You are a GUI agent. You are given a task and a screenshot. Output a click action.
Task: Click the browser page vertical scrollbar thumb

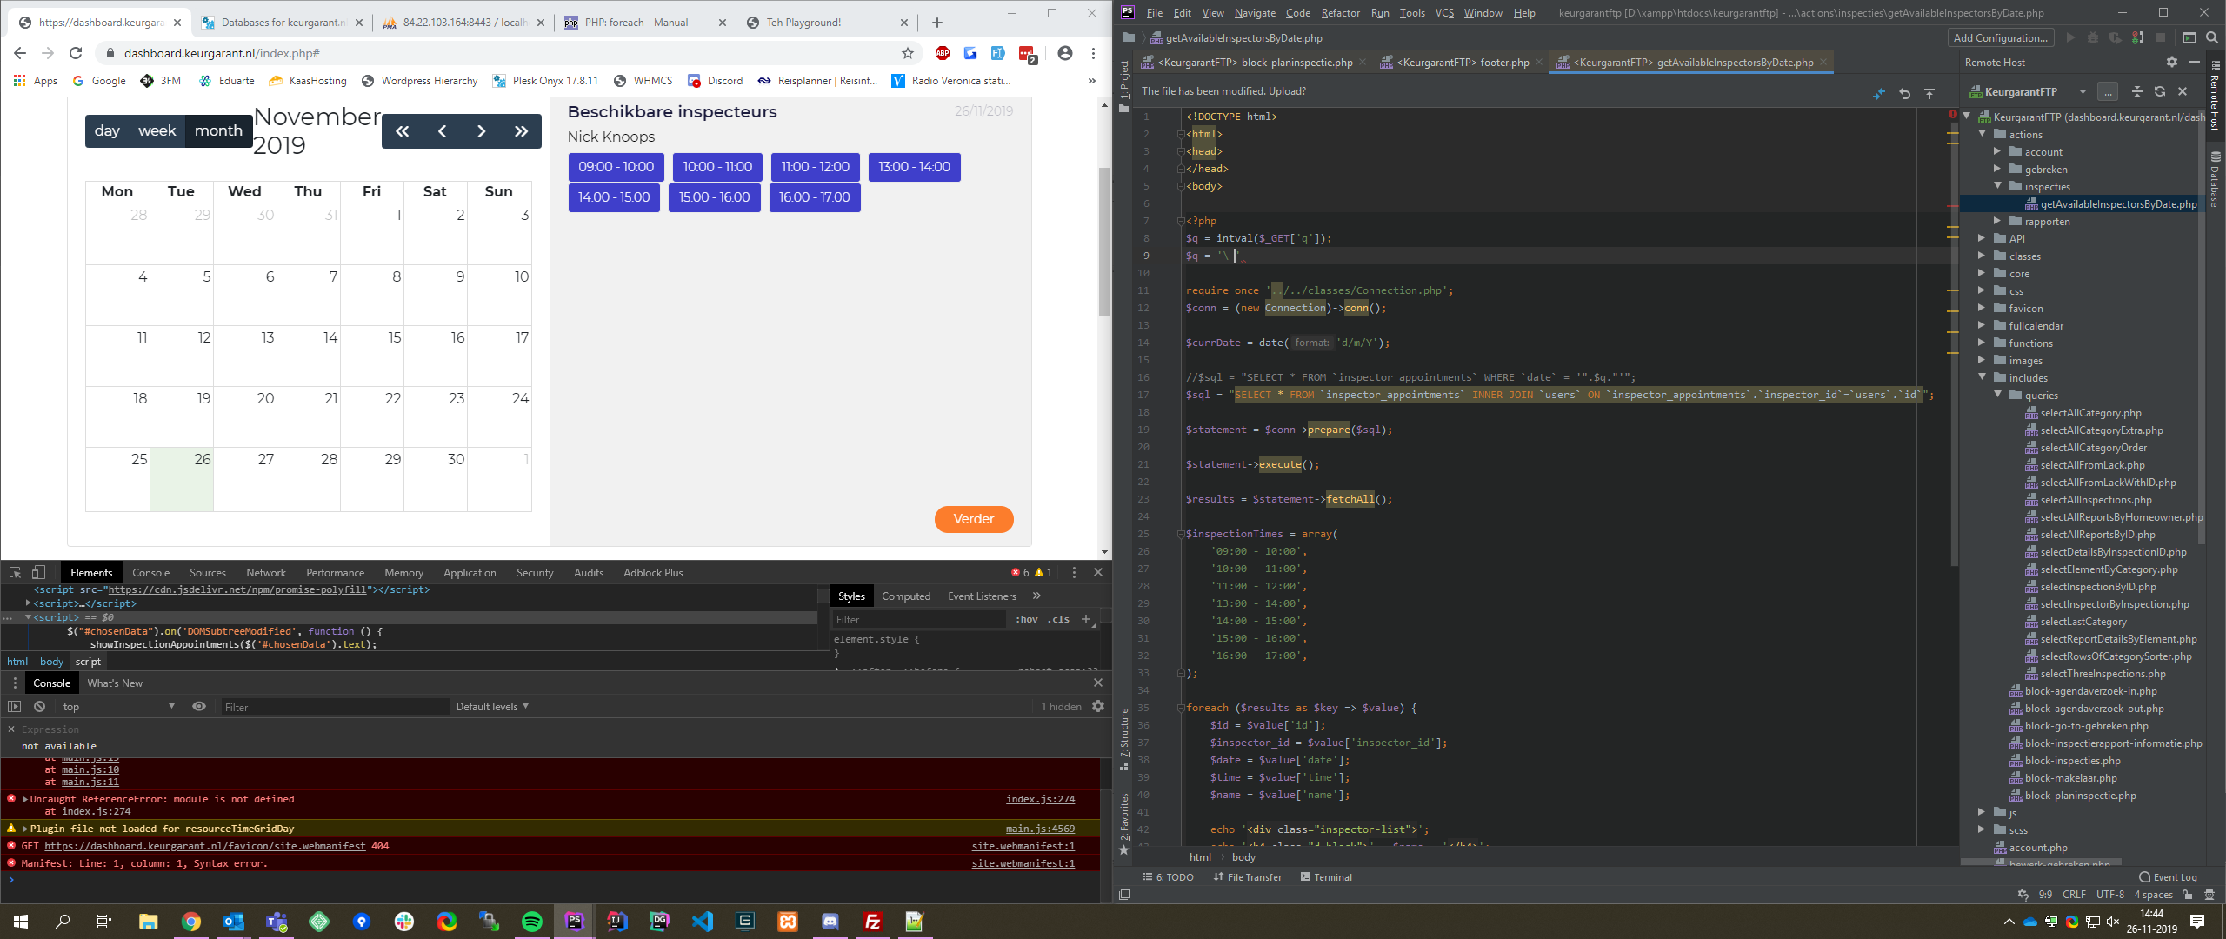(x=1104, y=243)
